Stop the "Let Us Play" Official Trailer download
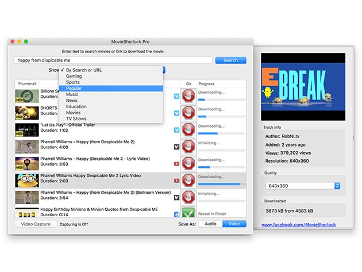The height and width of the screenshot is (272, 362). (x=188, y=129)
